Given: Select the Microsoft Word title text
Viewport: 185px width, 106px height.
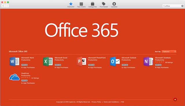Looking at the screenshot, I should [27, 58].
